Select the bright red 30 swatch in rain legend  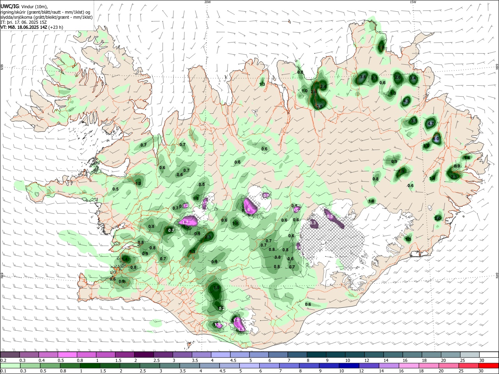(x=489, y=366)
